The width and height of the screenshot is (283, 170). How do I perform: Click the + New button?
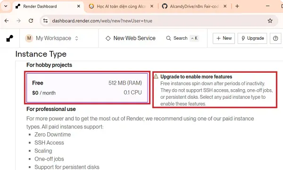(x=224, y=38)
